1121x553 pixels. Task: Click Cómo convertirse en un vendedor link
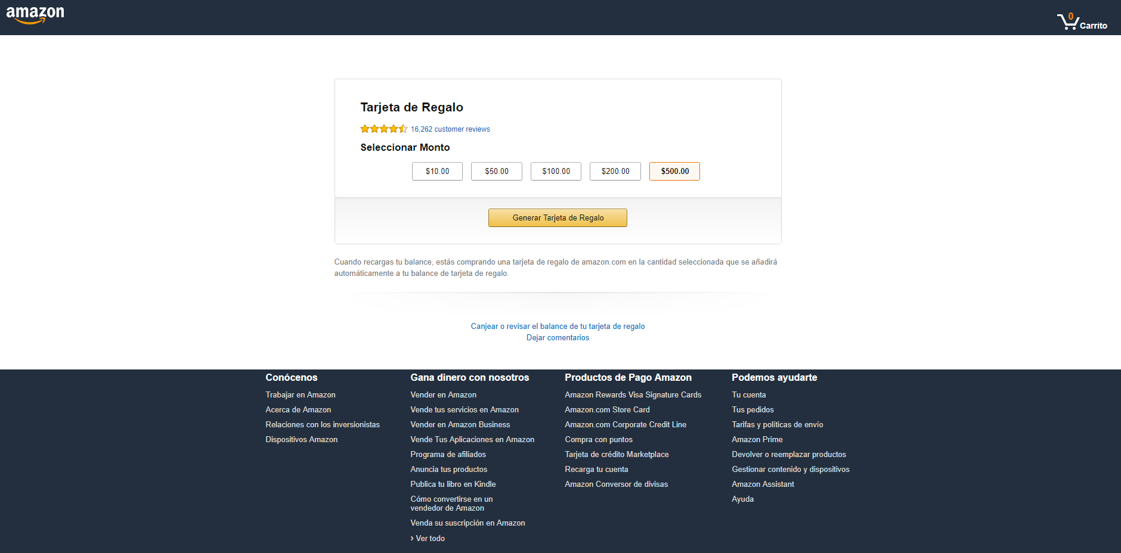[x=452, y=504]
